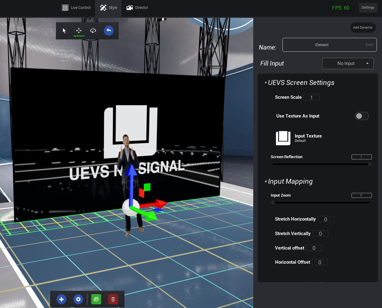Viewport: 382px width, 308px height.
Task: Click the FPS: 60 indicator
Action: (341, 8)
